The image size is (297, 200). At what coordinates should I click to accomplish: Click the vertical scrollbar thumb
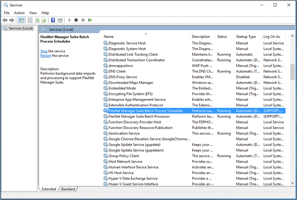(292, 72)
